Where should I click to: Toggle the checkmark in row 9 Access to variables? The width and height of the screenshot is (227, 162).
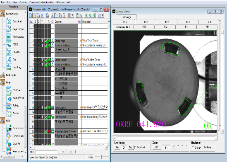(46, 64)
